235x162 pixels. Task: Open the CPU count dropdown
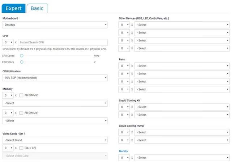8,42
